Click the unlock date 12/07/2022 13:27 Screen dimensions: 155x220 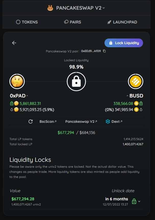click(115, 204)
